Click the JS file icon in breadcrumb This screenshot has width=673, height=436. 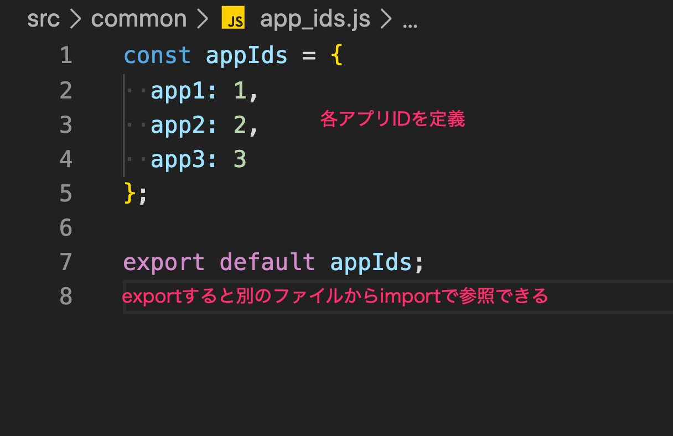[x=233, y=19]
